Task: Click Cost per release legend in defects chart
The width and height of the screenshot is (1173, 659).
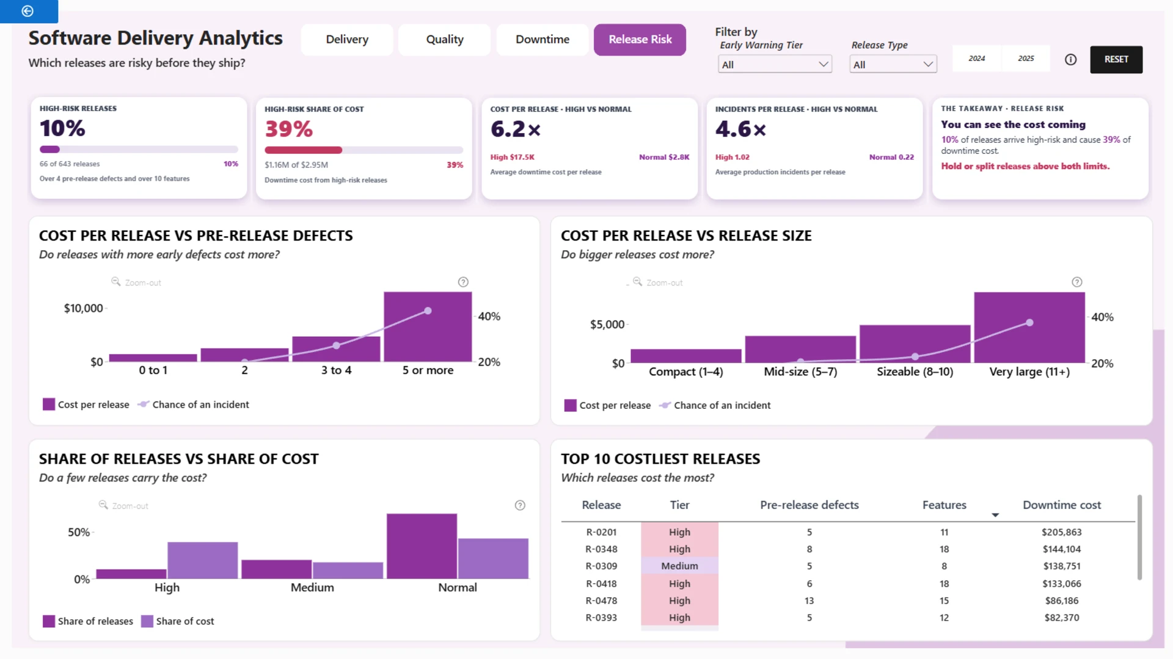Action: tap(86, 405)
